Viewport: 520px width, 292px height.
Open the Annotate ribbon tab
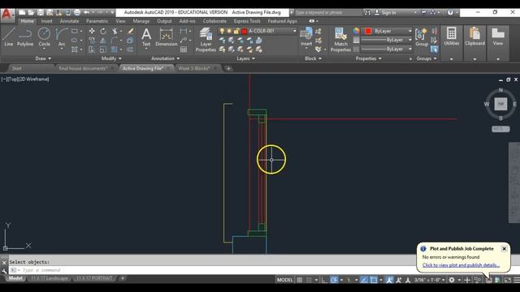pos(69,21)
